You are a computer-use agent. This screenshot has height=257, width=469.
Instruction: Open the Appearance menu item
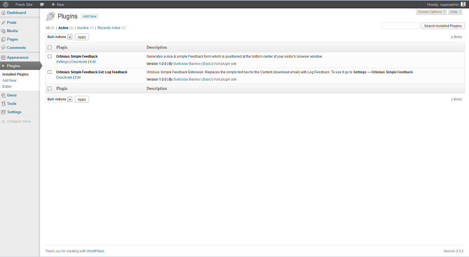pyautogui.click(x=18, y=57)
